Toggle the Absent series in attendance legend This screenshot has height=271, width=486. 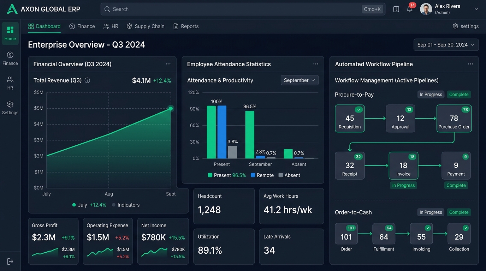[x=289, y=175]
